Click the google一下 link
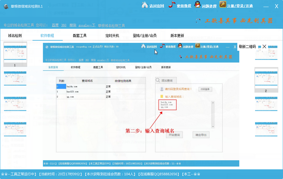Viewport: 283px width, 179px height. tap(87, 25)
